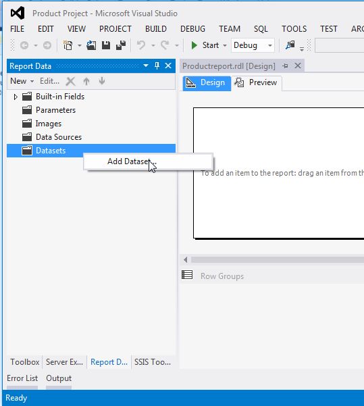
Task: Open the Report Data window position dropdown
Action: click(x=146, y=66)
